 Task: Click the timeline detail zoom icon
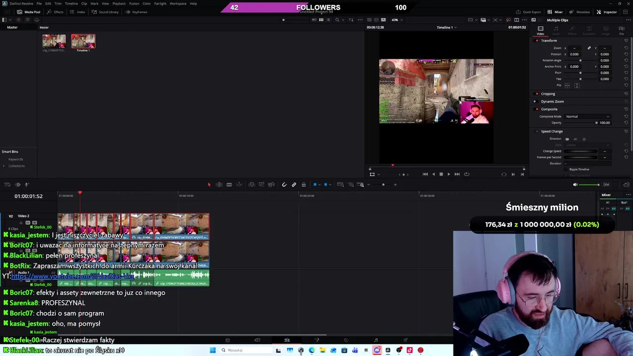coord(351,184)
